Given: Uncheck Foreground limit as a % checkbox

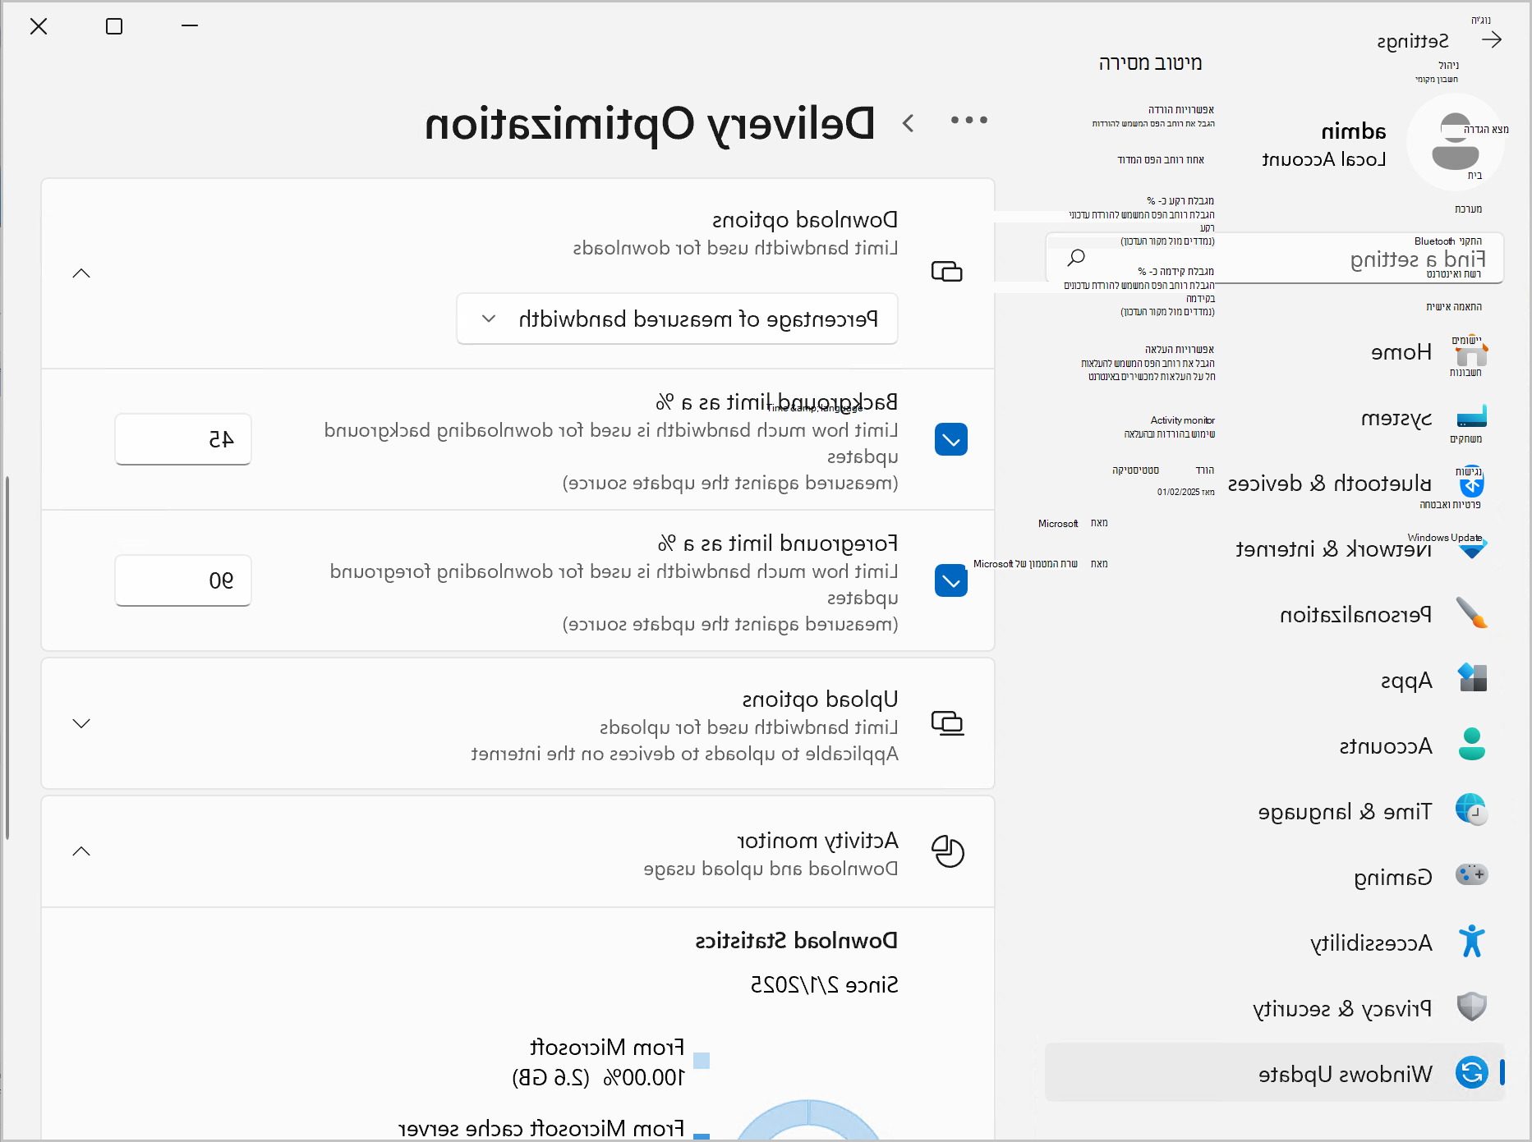Looking at the screenshot, I should (x=951, y=580).
